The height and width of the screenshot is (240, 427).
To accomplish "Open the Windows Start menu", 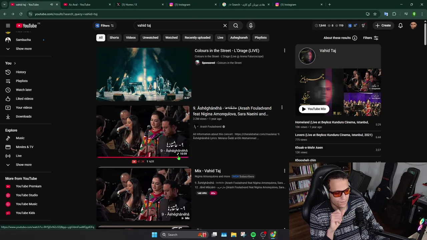I will coord(154,235).
